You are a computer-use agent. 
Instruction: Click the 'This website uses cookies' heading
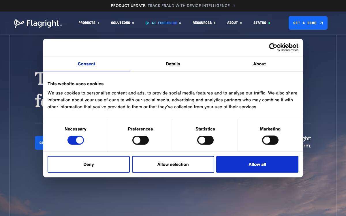pos(76,84)
